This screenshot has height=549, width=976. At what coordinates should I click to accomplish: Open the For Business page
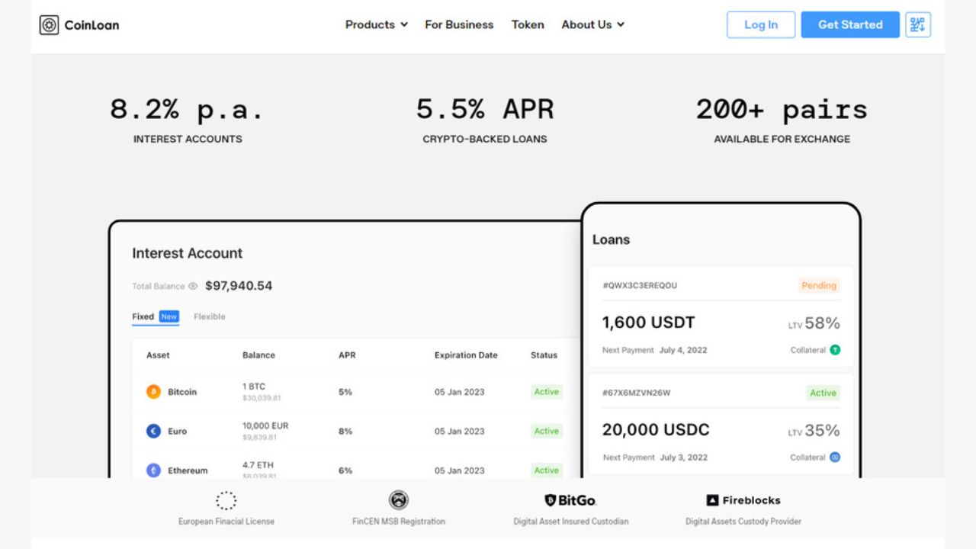point(459,24)
